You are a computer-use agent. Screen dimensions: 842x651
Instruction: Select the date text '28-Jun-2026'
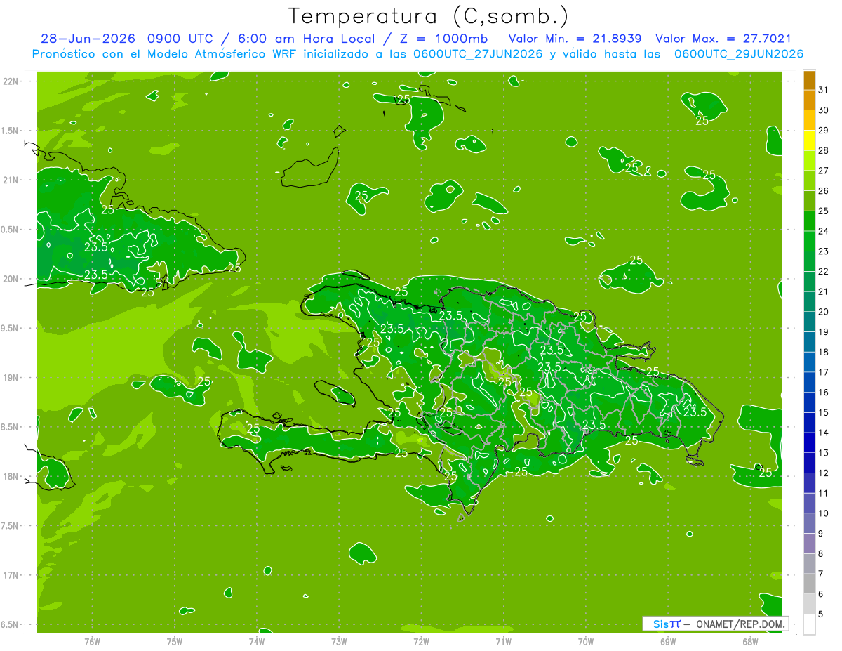click(x=87, y=39)
